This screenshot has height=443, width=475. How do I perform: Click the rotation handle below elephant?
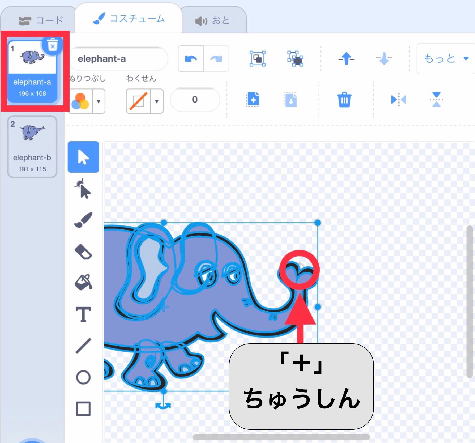pyautogui.click(x=163, y=405)
